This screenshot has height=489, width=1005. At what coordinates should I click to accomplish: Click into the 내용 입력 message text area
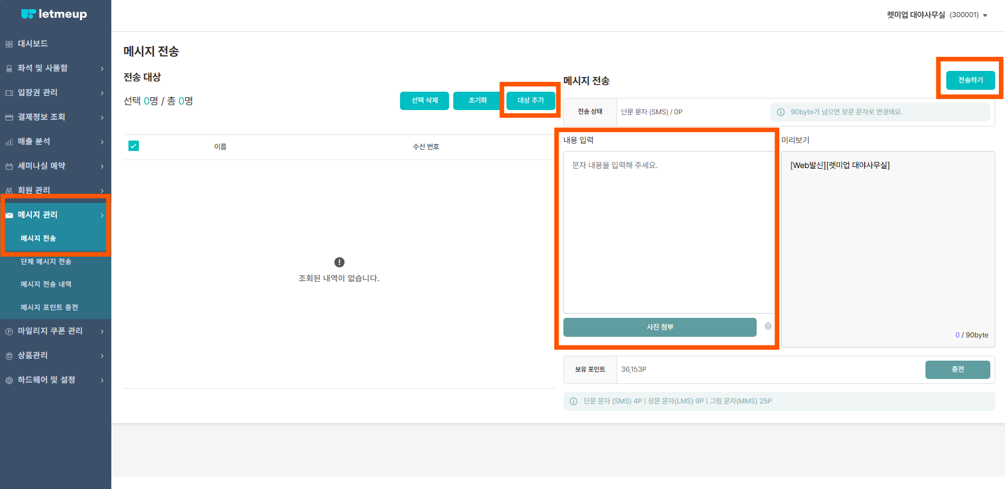(669, 232)
